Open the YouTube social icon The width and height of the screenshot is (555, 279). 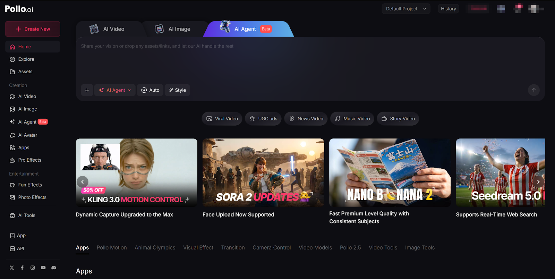(x=43, y=268)
